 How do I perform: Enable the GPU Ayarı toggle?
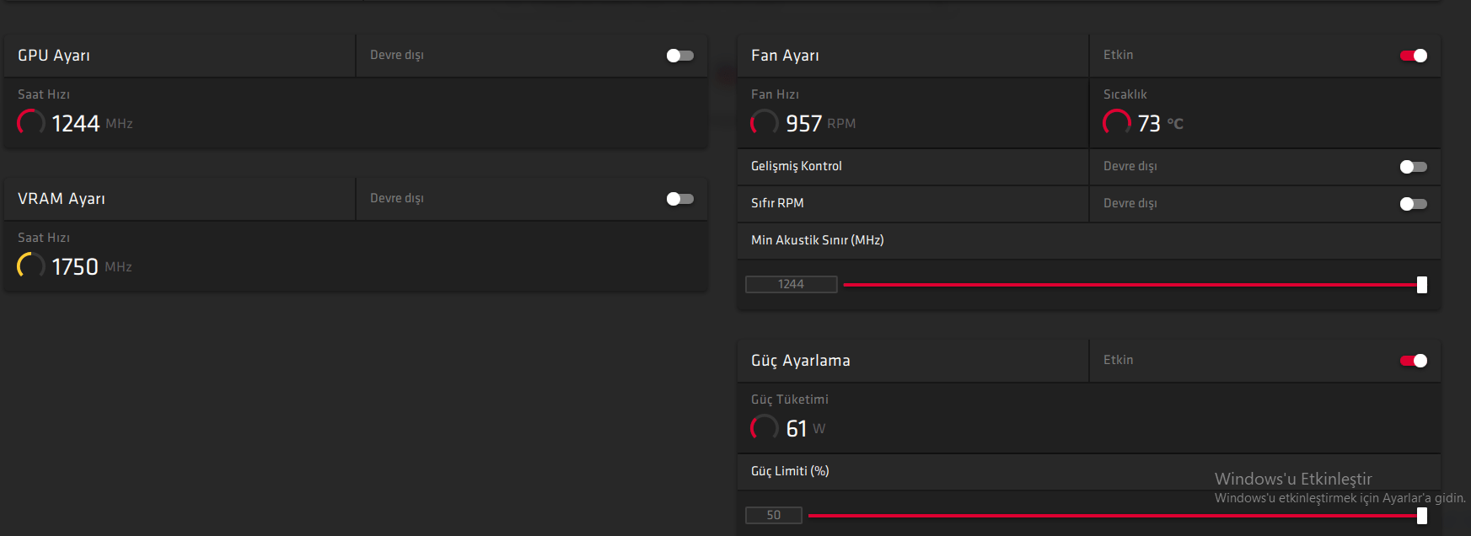pos(679,56)
